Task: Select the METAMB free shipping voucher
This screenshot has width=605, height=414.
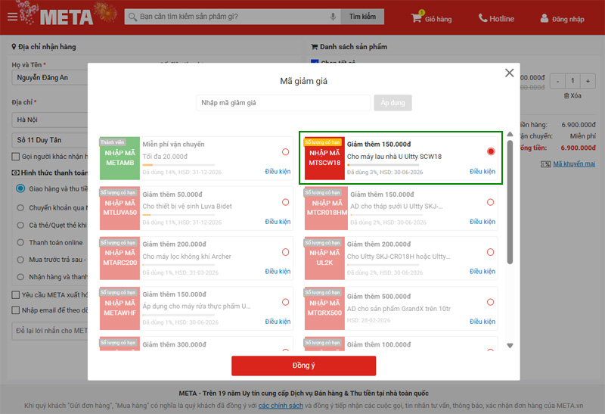Action: 285,152
